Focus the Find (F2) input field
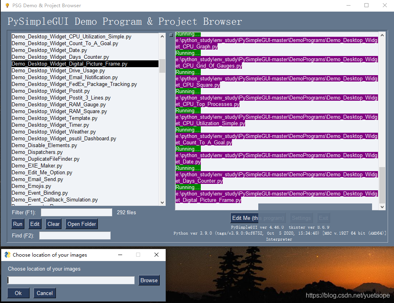Viewport: 394px width, 303px height. coord(75,235)
